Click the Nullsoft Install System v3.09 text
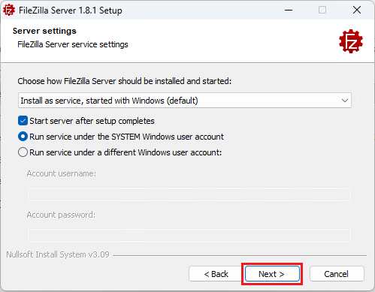The image size is (375, 292). pos(58,254)
